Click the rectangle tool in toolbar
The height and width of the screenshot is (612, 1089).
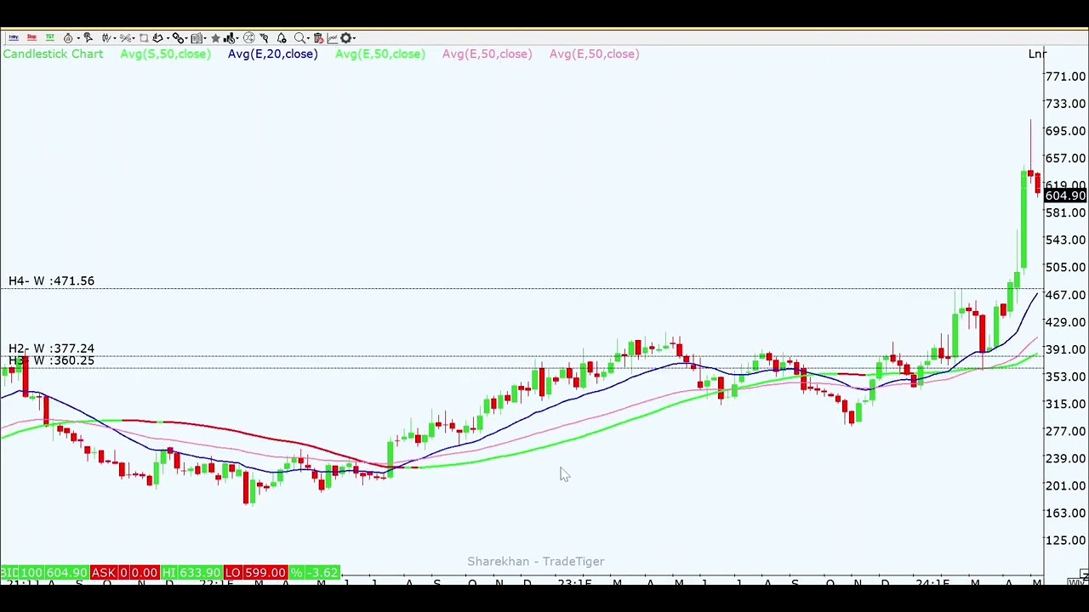pos(144,37)
